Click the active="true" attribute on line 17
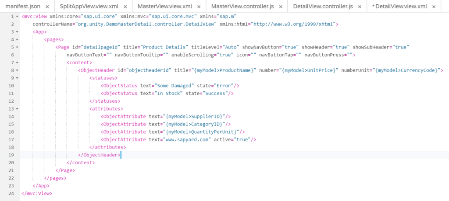This screenshot has height=201, width=449. pos(232,140)
